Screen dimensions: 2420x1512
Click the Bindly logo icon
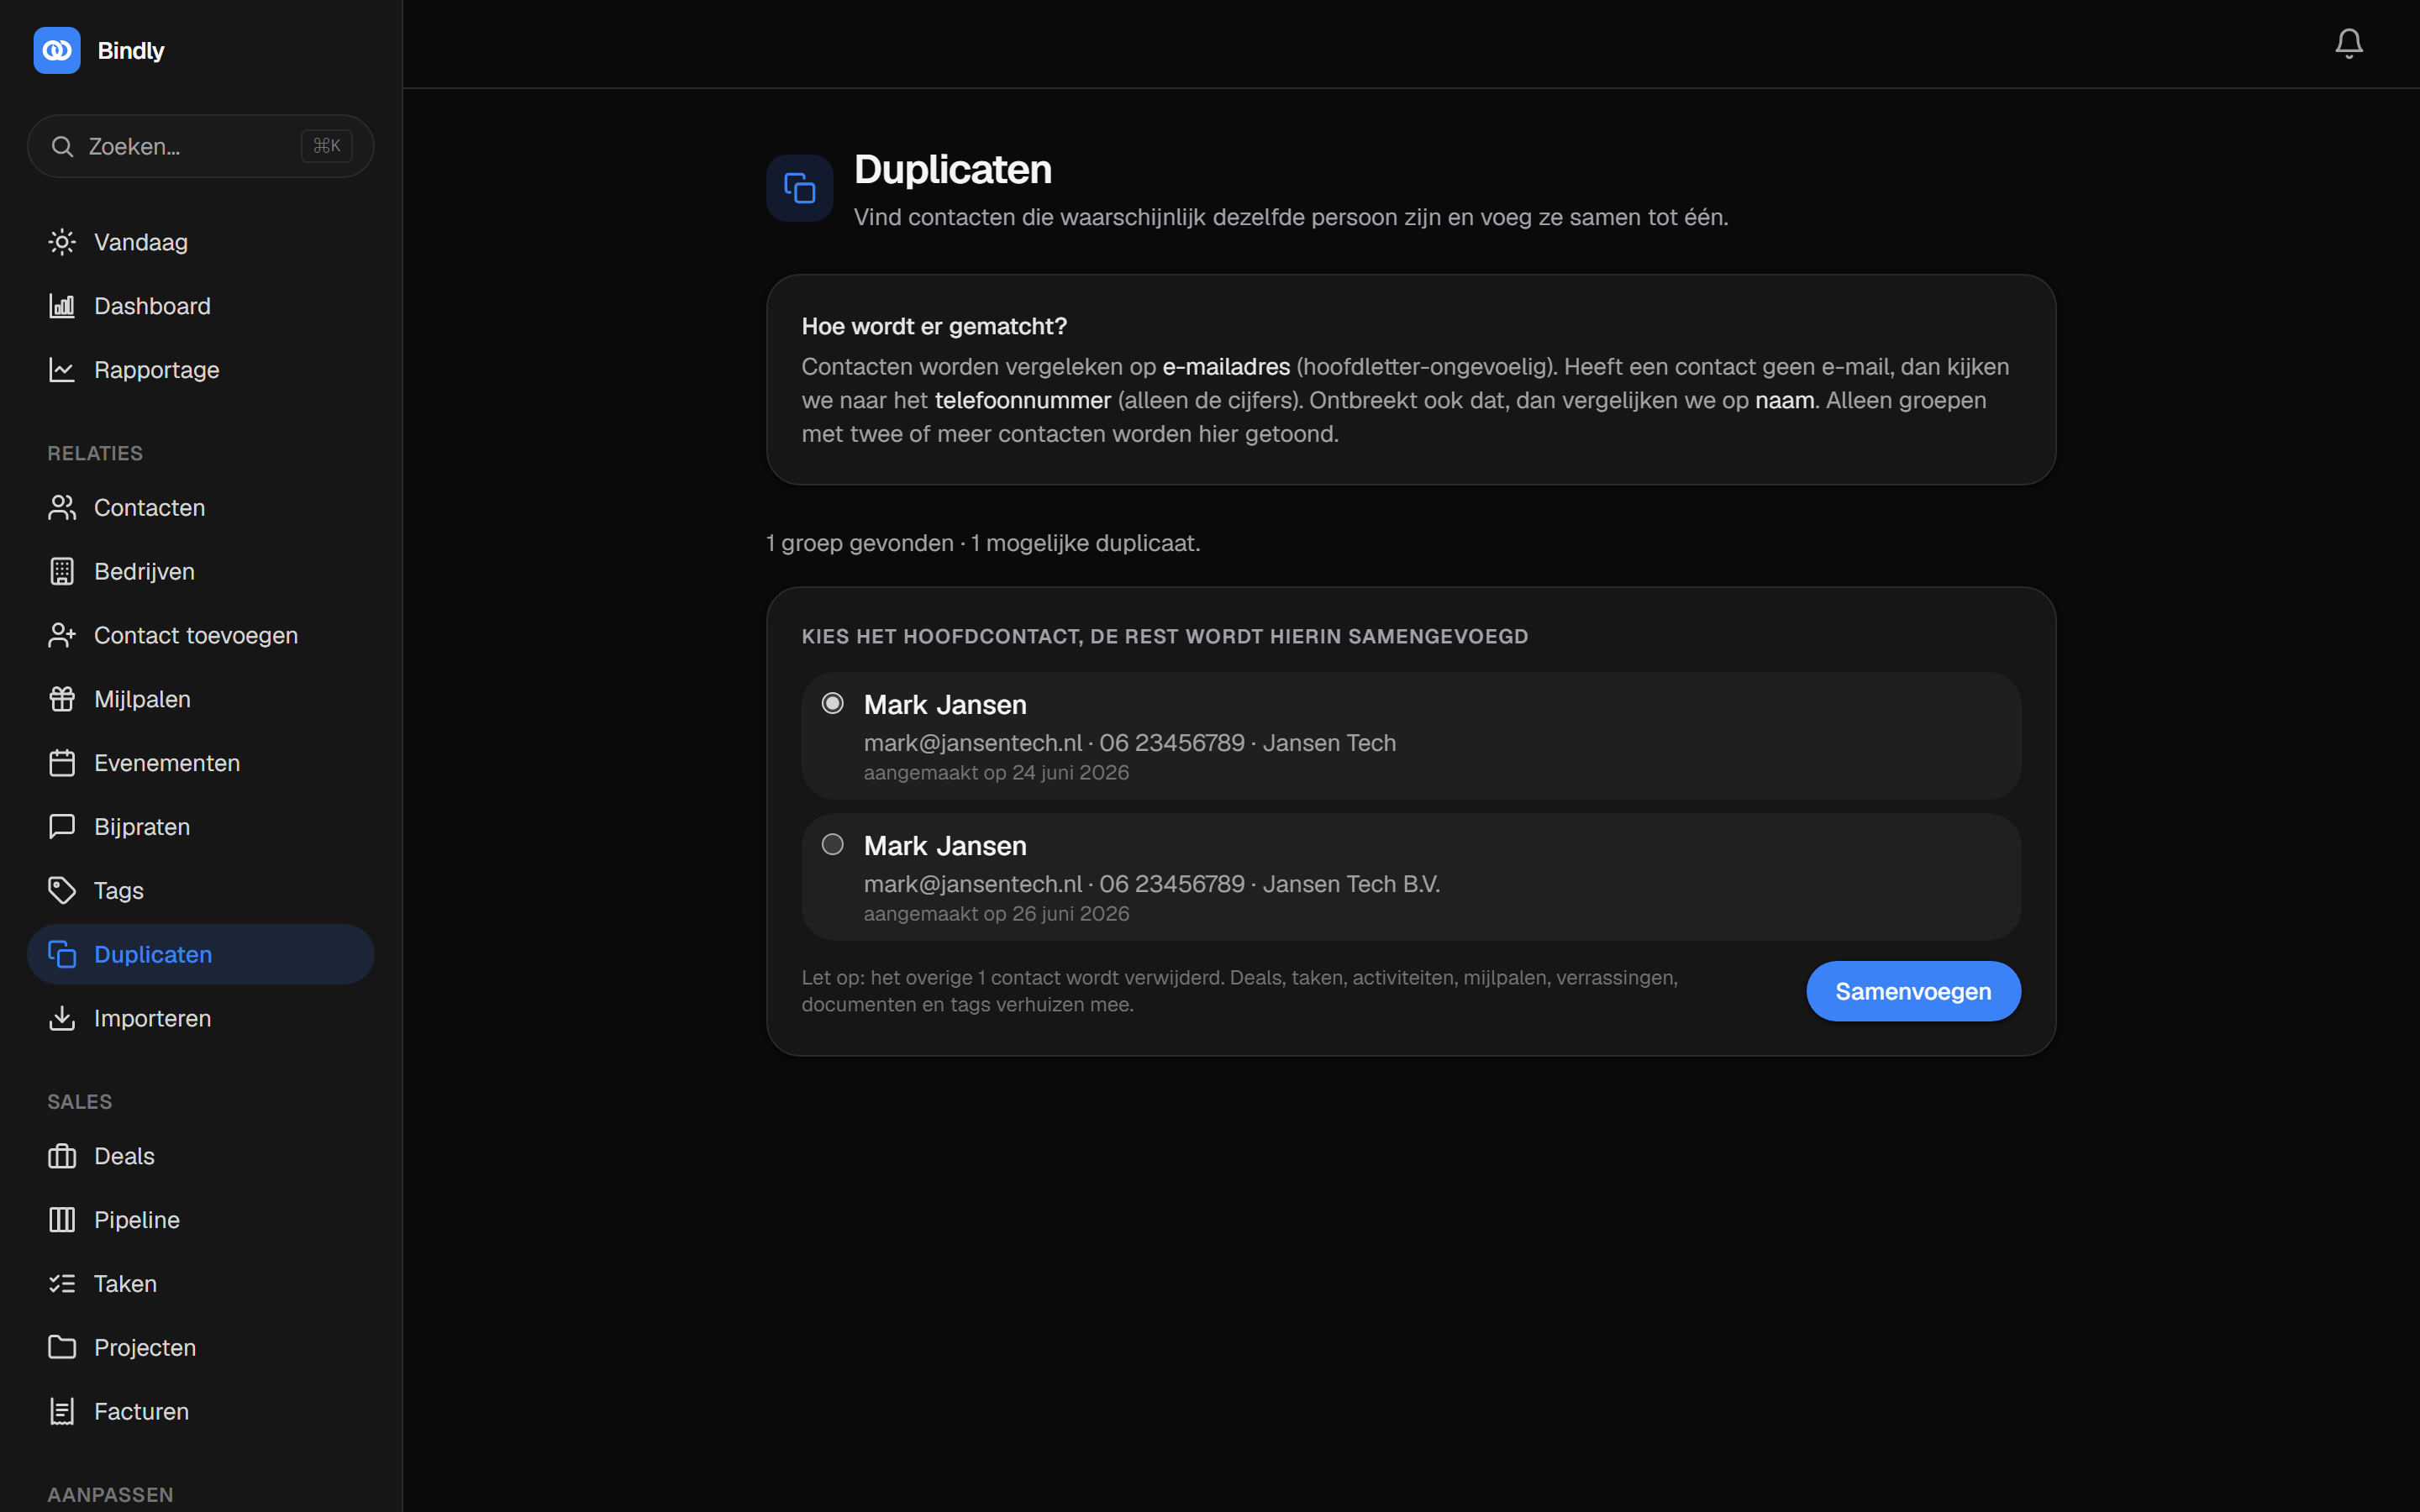pyautogui.click(x=57, y=50)
